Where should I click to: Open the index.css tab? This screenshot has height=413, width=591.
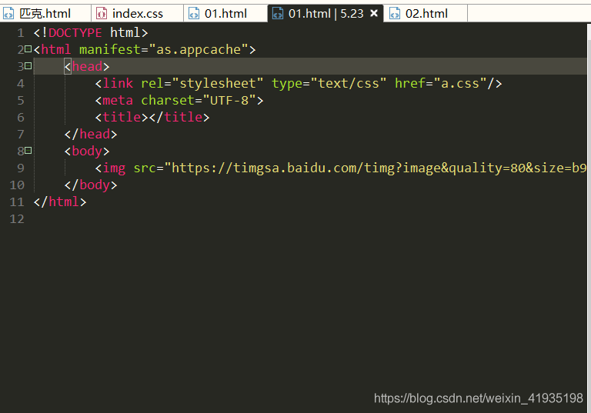pyautogui.click(x=138, y=14)
